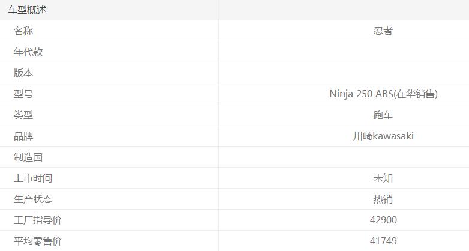Click the 忍者 name value
Viewport: 469px width, 251px height.
click(x=383, y=31)
